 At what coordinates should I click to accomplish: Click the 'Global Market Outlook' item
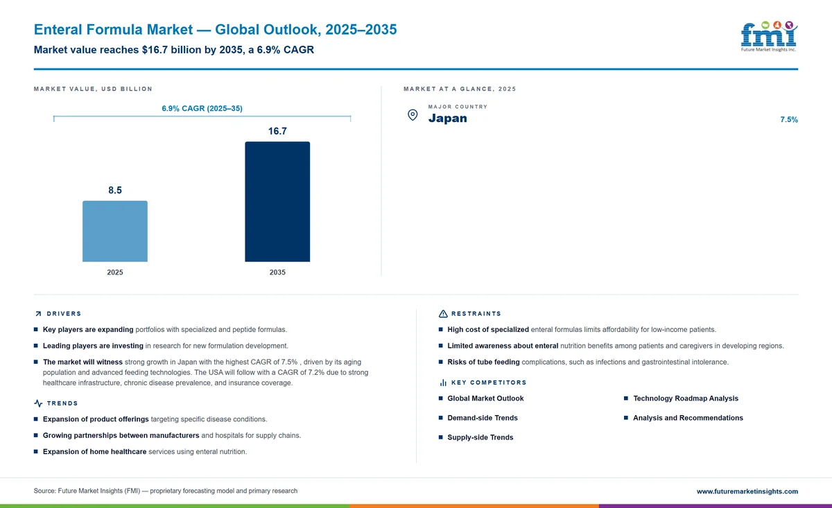[485, 398]
